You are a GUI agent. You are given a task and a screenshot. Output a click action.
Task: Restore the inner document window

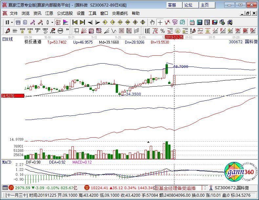pyautogui.click(x=248, y=13)
